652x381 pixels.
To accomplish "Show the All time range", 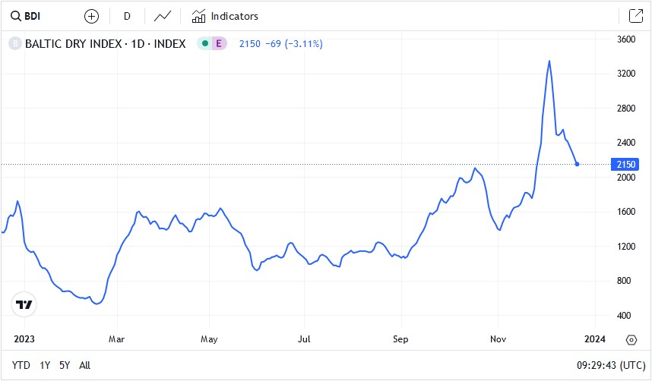I will (x=84, y=365).
